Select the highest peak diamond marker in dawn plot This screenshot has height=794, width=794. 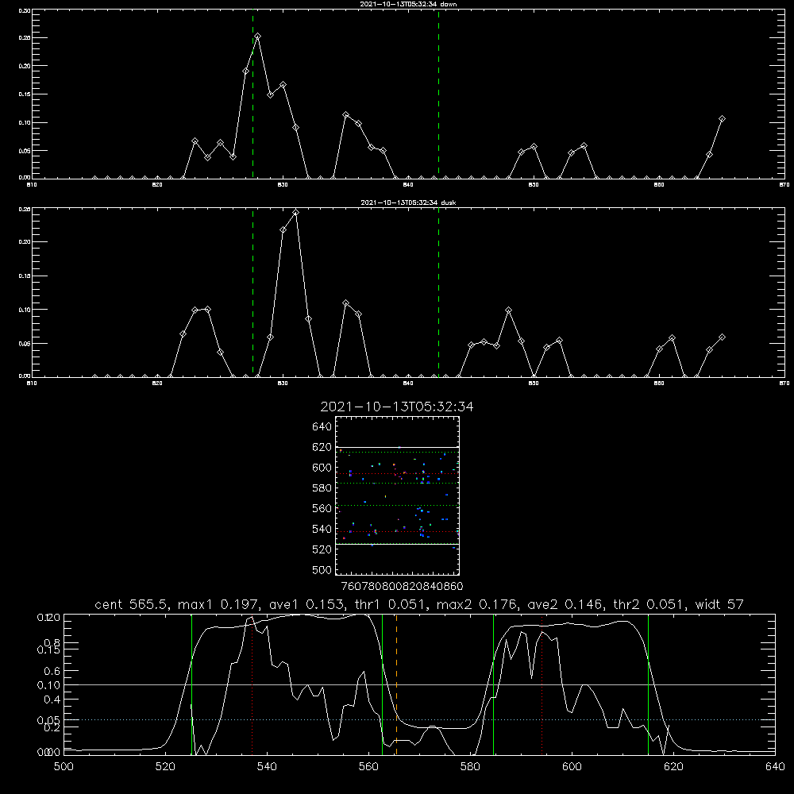tap(258, 37)
